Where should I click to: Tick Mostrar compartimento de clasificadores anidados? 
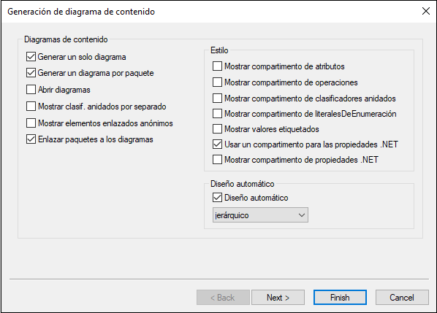pos(217,98)
